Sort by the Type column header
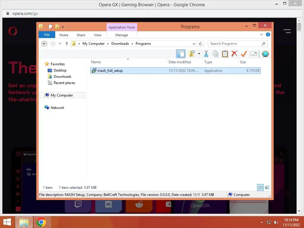 point(220,62)
